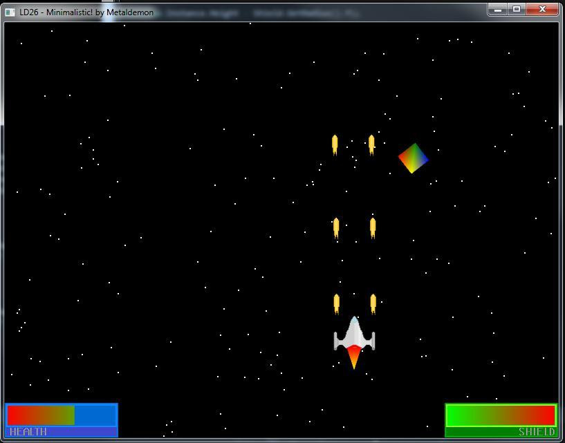Click the HEALTH label text

click(28, 432)
